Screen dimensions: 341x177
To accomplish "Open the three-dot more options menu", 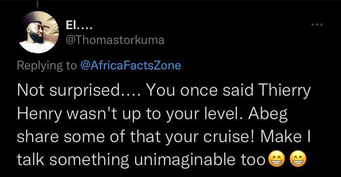I will coord(318,25).
